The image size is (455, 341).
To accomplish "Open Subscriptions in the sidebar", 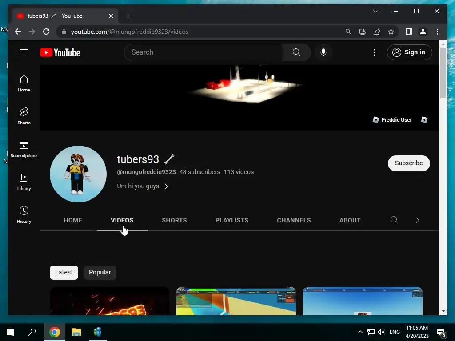I will tap(24, 149).
